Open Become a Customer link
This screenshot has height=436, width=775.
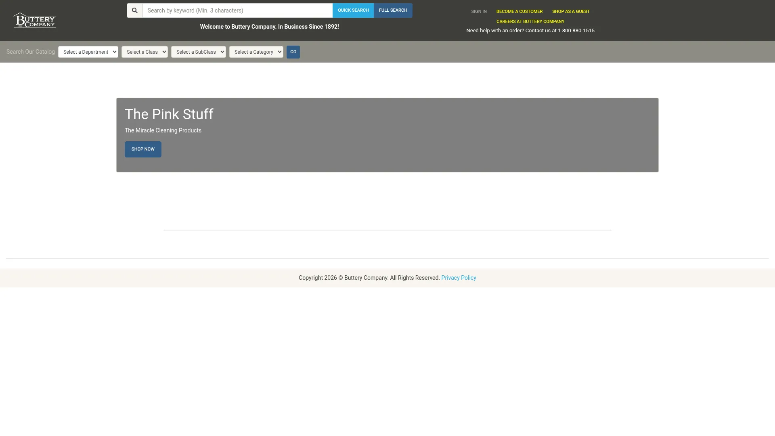coord(519,11)
